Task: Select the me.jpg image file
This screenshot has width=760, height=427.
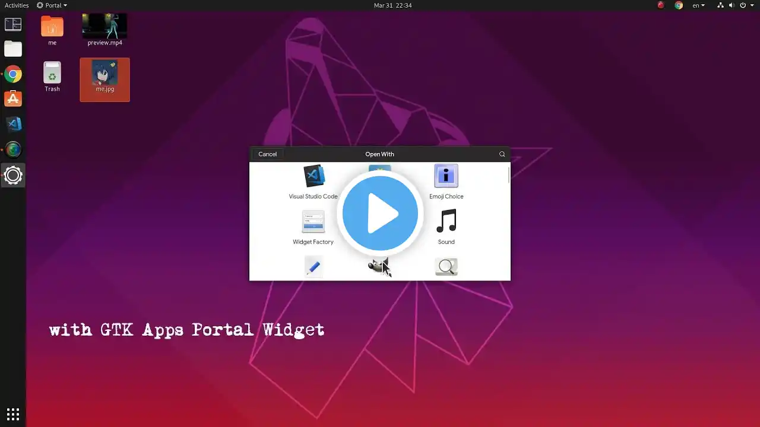Action: pos(104,79)
